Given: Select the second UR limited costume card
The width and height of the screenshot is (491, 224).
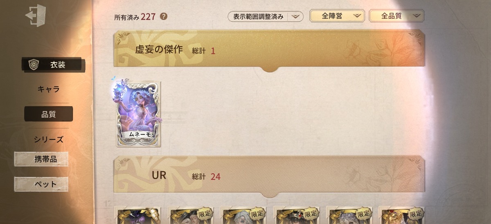Looking at the screenshot, I should point(191,215).
